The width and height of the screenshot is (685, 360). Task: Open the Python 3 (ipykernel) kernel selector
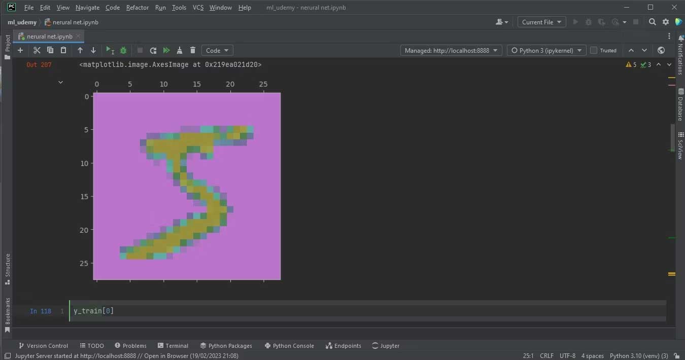545,50
